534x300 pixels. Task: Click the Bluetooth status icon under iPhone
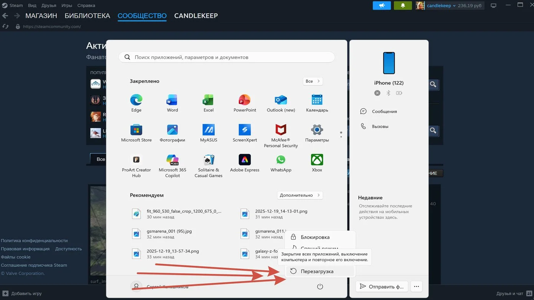388,93
